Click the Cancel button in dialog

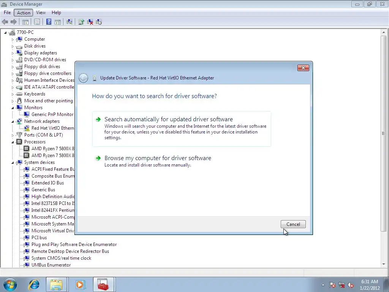click(293, 224)
